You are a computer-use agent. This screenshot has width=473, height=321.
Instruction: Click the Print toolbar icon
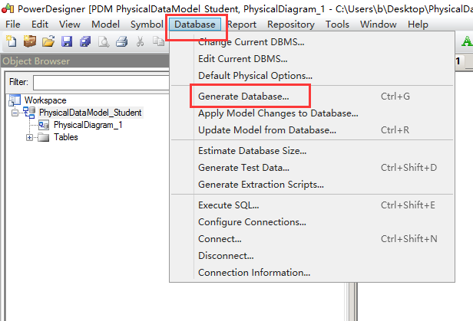[121, 41]
